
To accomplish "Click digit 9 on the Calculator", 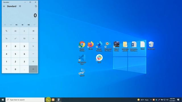I will 24,46.
